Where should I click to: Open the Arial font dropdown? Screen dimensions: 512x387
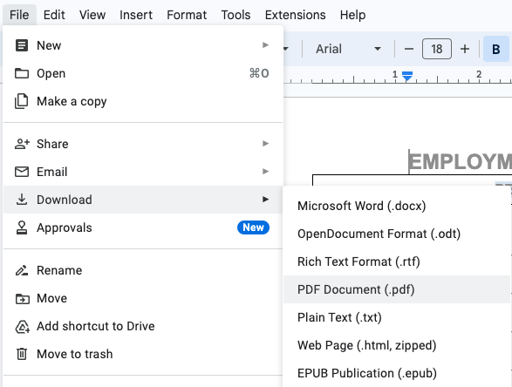[x=348, y=50]
